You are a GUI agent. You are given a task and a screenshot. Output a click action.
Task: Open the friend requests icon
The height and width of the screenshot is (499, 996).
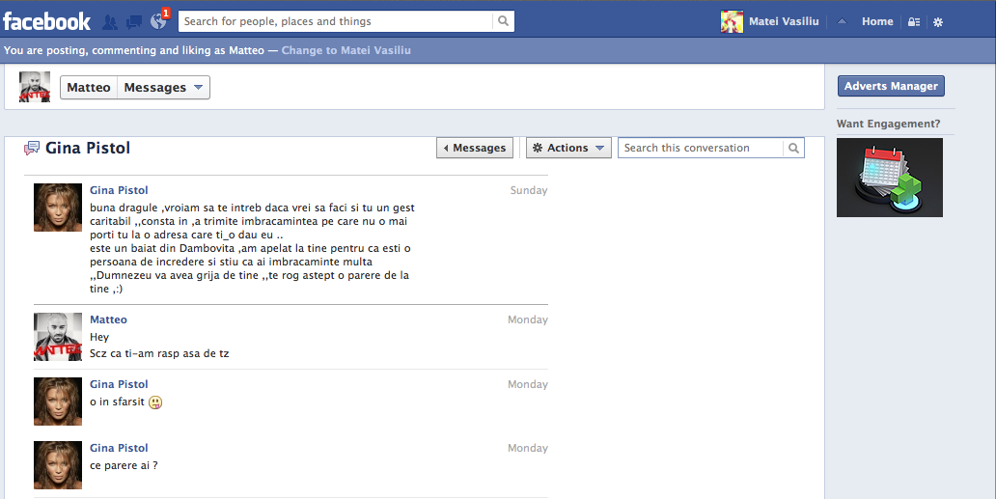pyautogui.click(x=110, y=21)
